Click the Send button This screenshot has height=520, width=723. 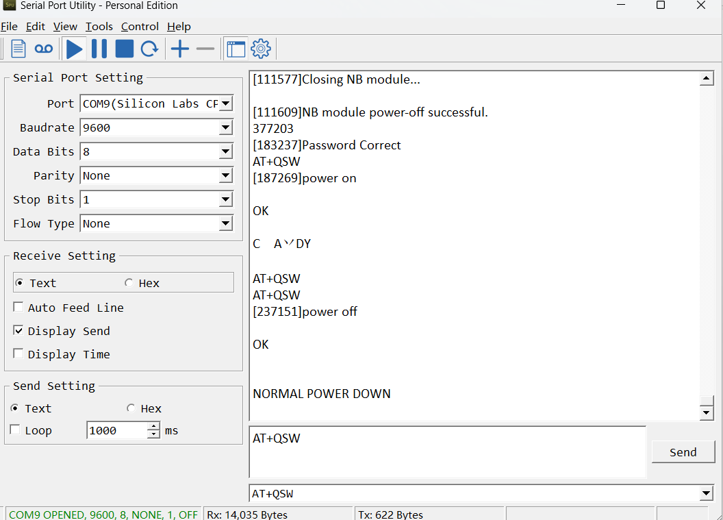click(x=683, y=452)
